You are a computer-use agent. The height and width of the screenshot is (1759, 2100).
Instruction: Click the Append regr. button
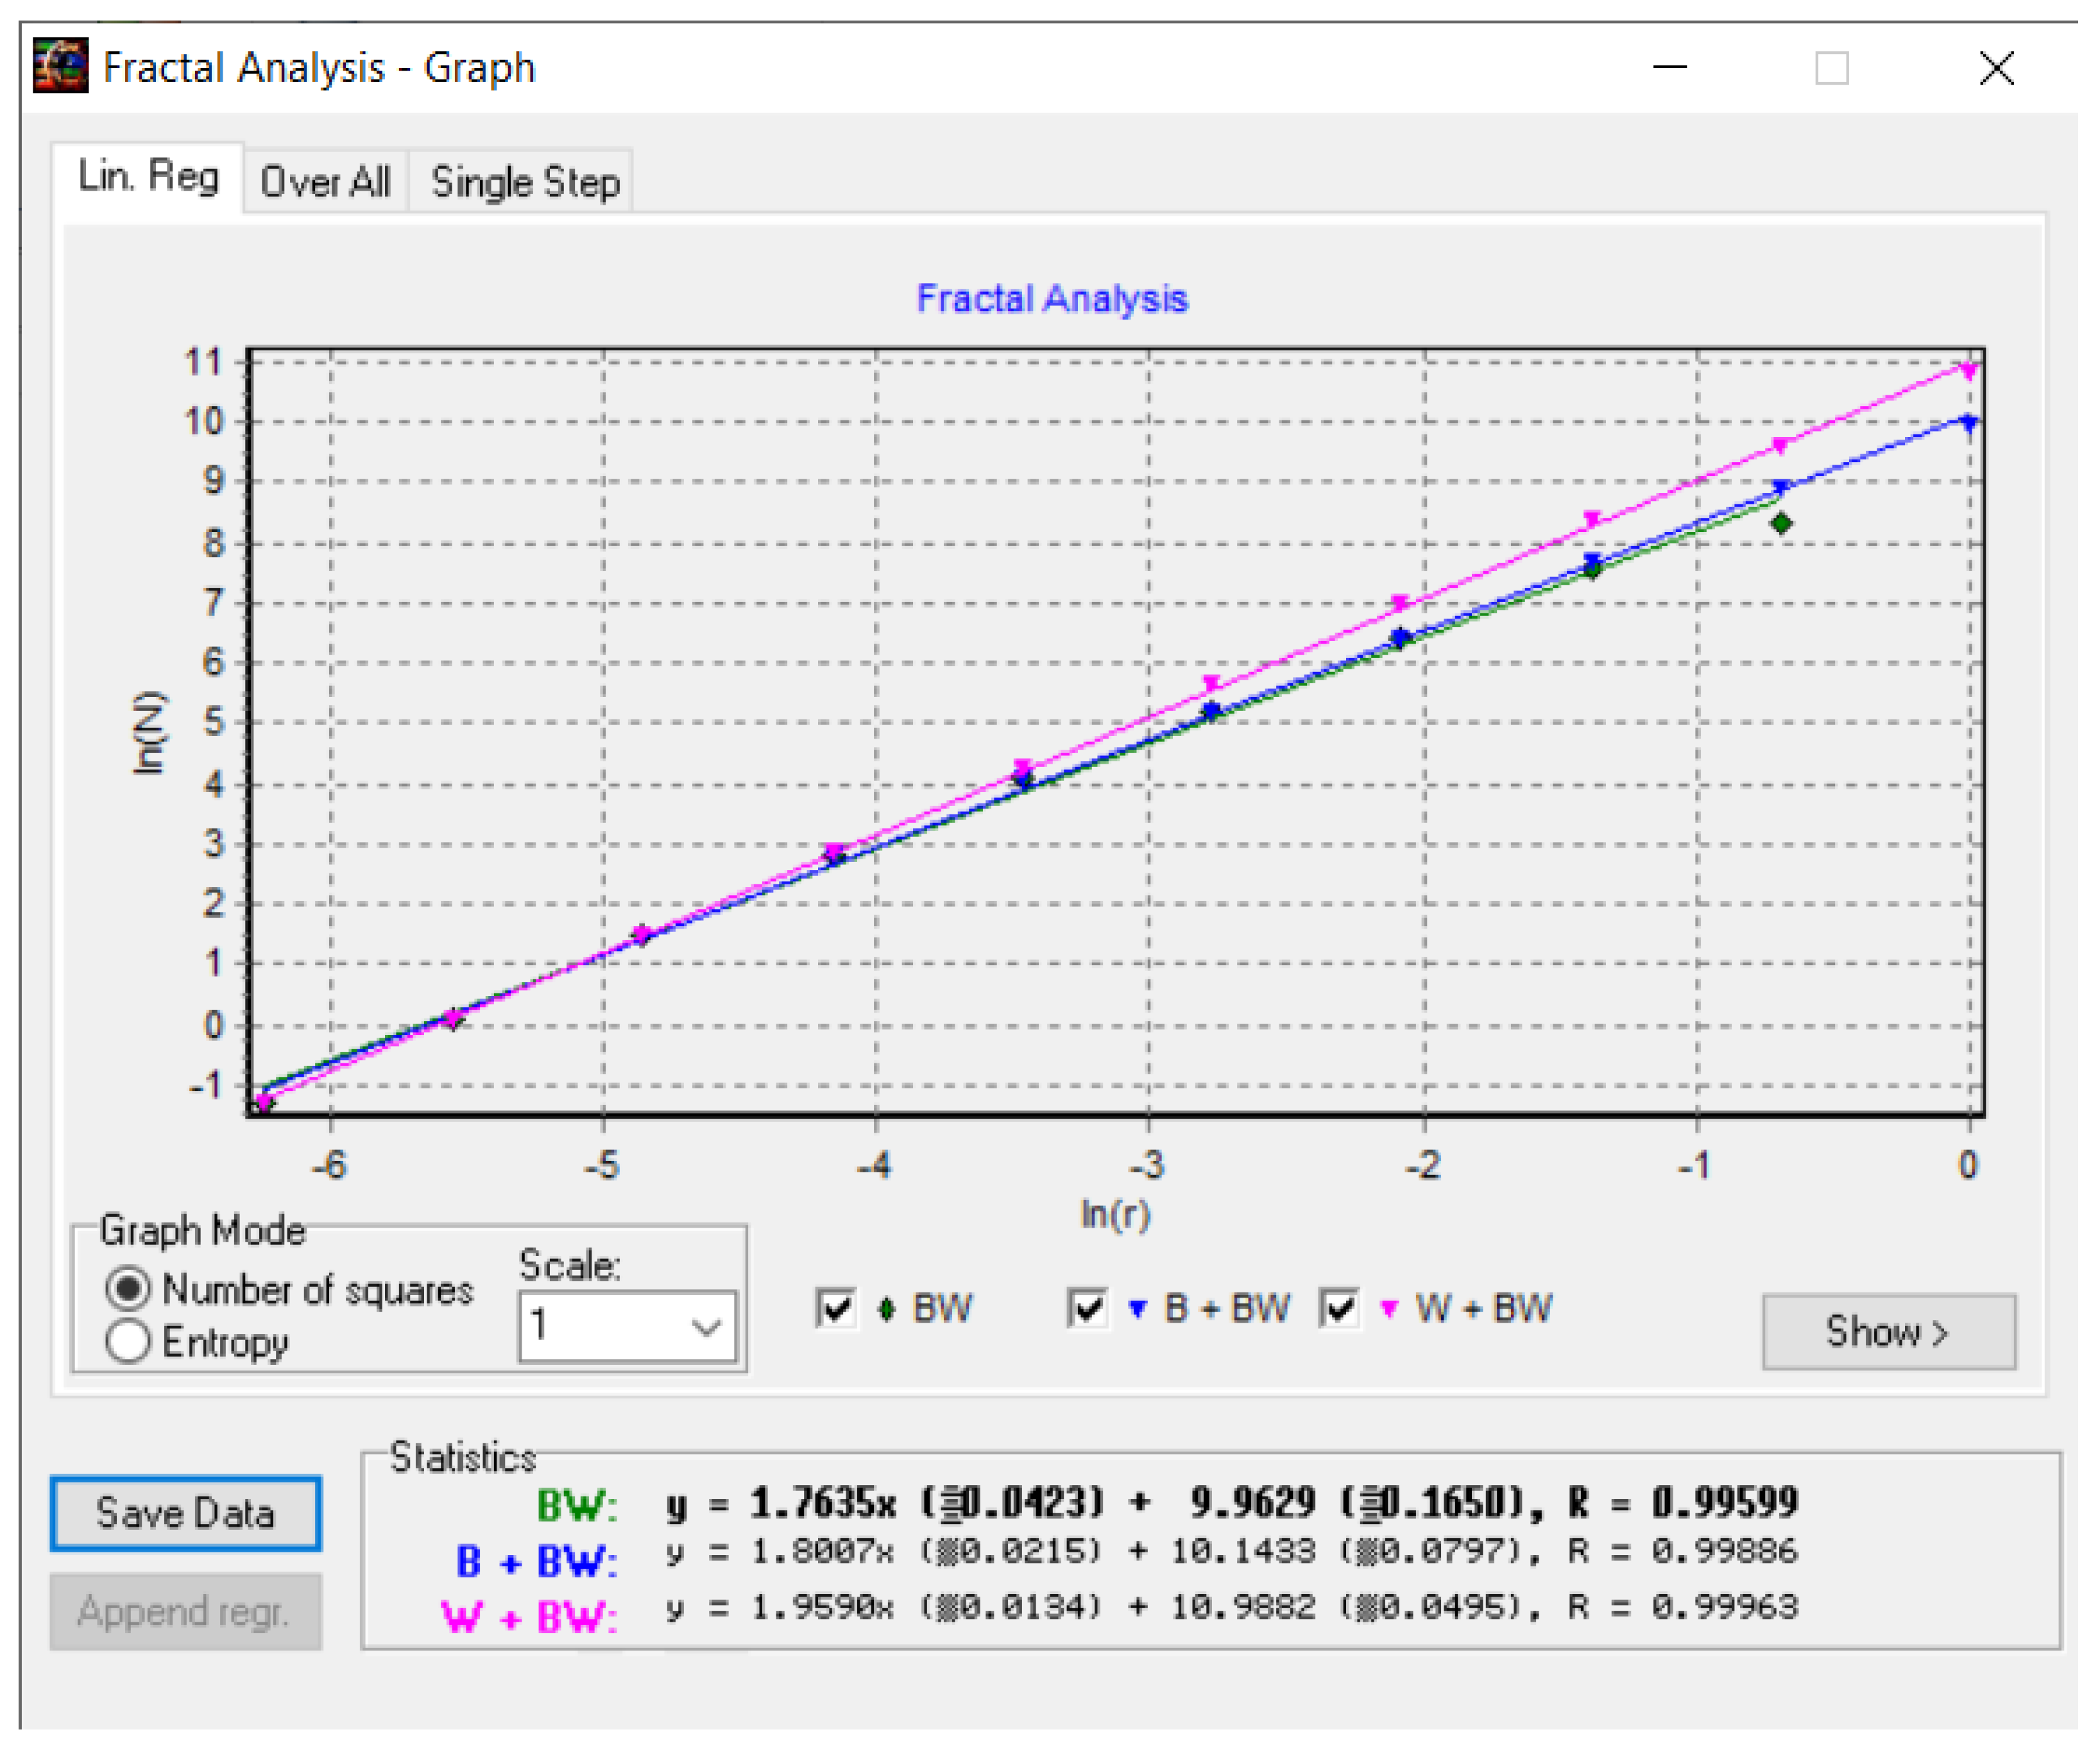click(185, 1612)
